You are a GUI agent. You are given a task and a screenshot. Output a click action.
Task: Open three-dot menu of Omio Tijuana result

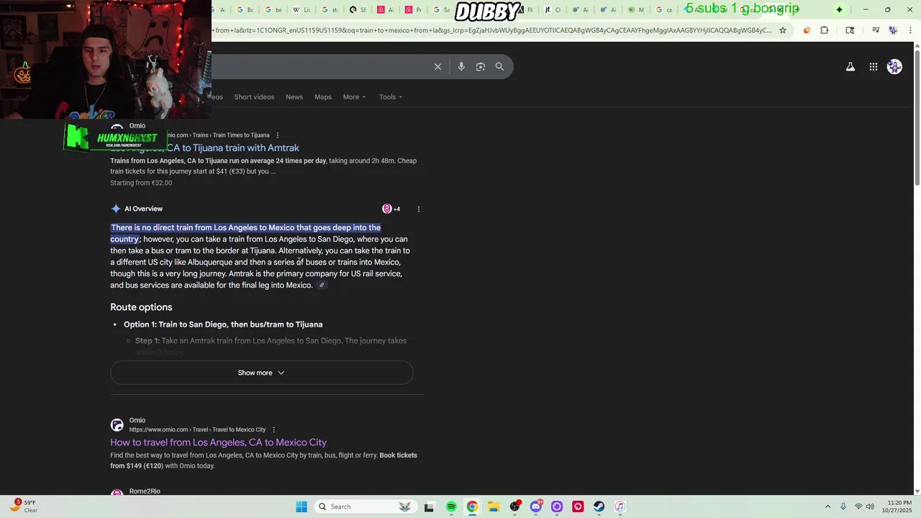point(278,135)
